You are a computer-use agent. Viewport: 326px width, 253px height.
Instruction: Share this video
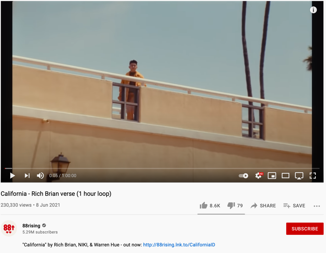coord(263,205)
